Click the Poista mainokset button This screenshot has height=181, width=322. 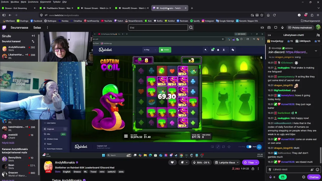(x=300, y=27)
